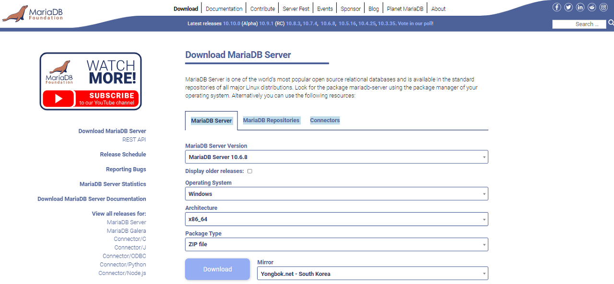
Task: Open the Instagram social icon
Action: [x=603, y=7]
